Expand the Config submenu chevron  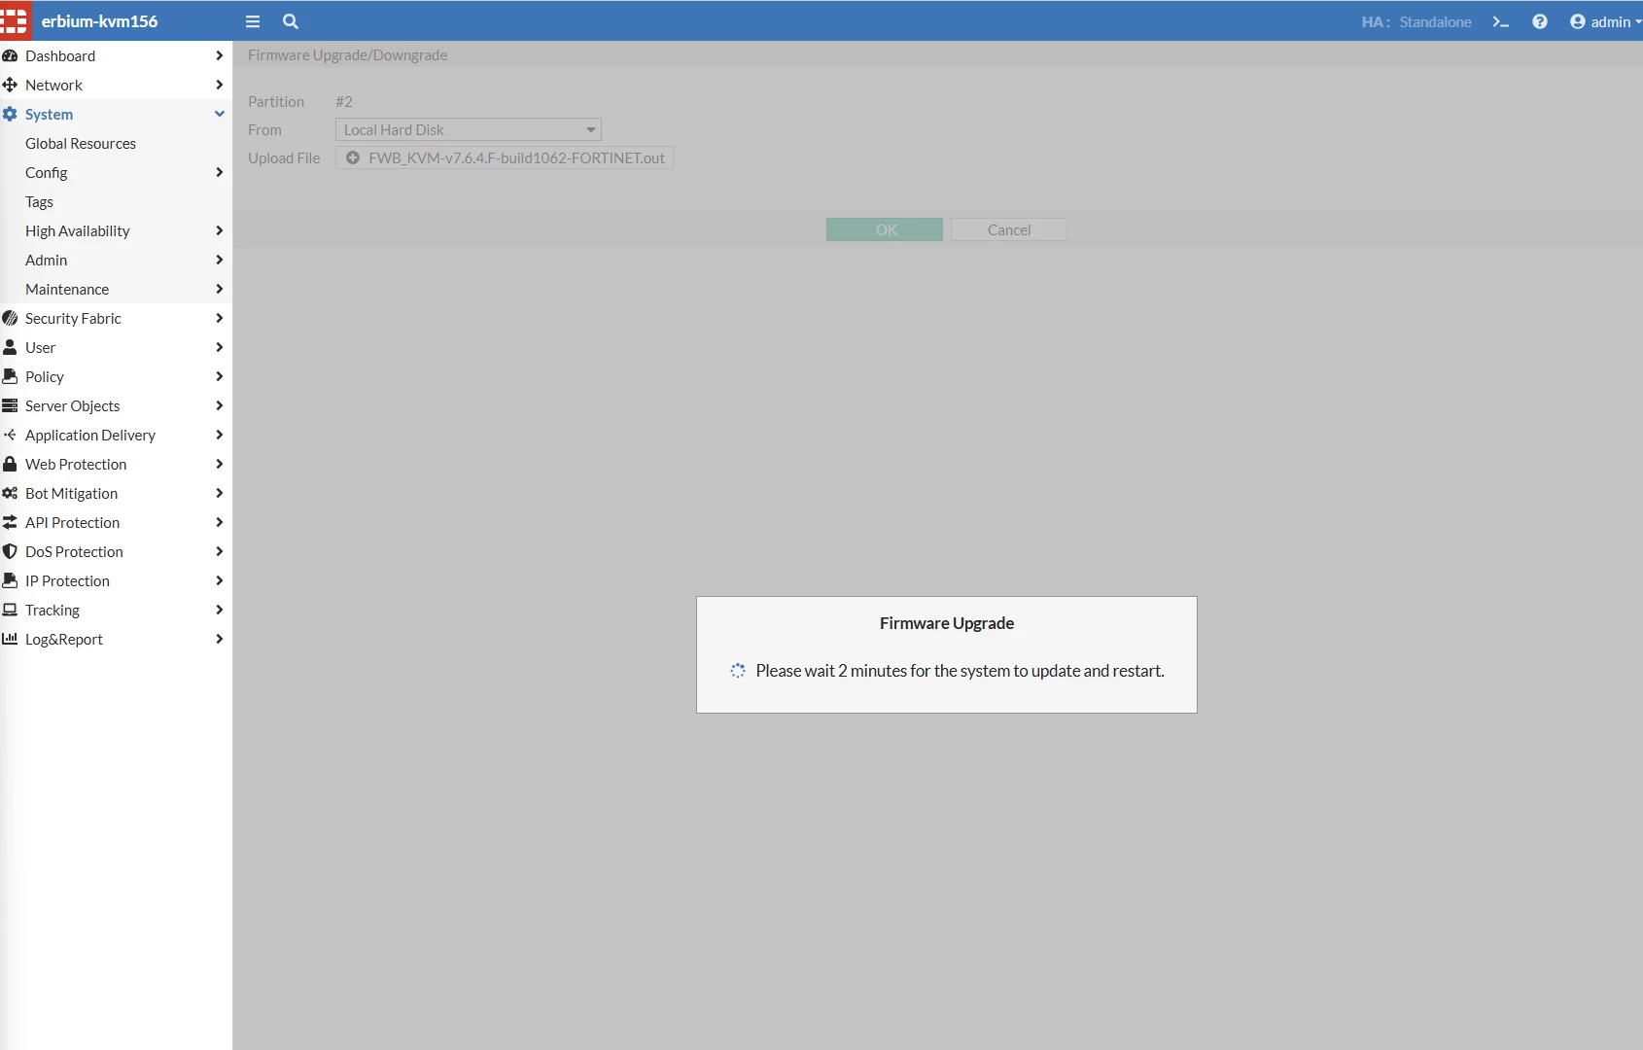[x=219, y=172]
